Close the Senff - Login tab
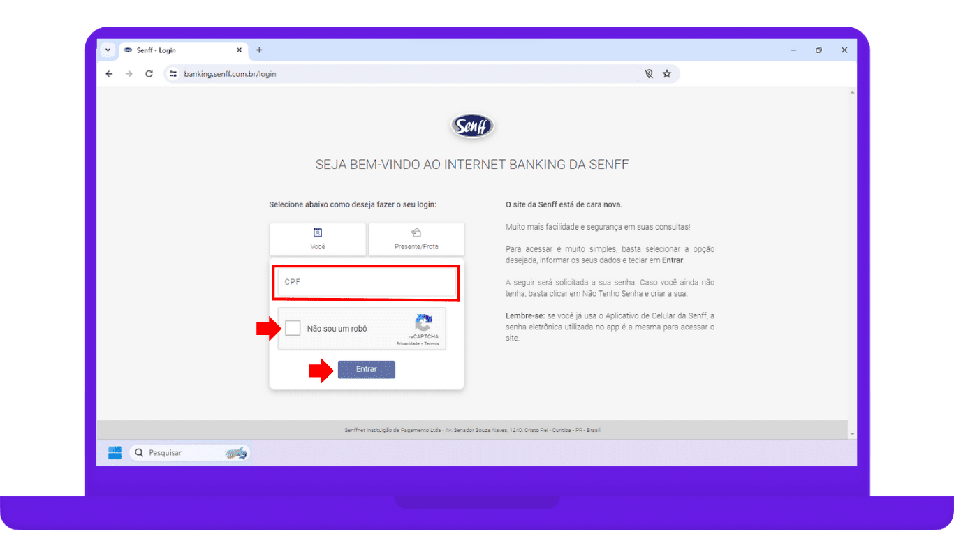 239,50
